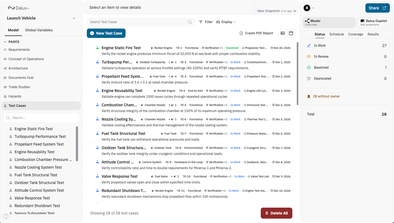Select Oxidizer Tank Structural Test in sidebar tree
Image resolution: width=394 pixels, height=223 pixels.
click(39, 183)
